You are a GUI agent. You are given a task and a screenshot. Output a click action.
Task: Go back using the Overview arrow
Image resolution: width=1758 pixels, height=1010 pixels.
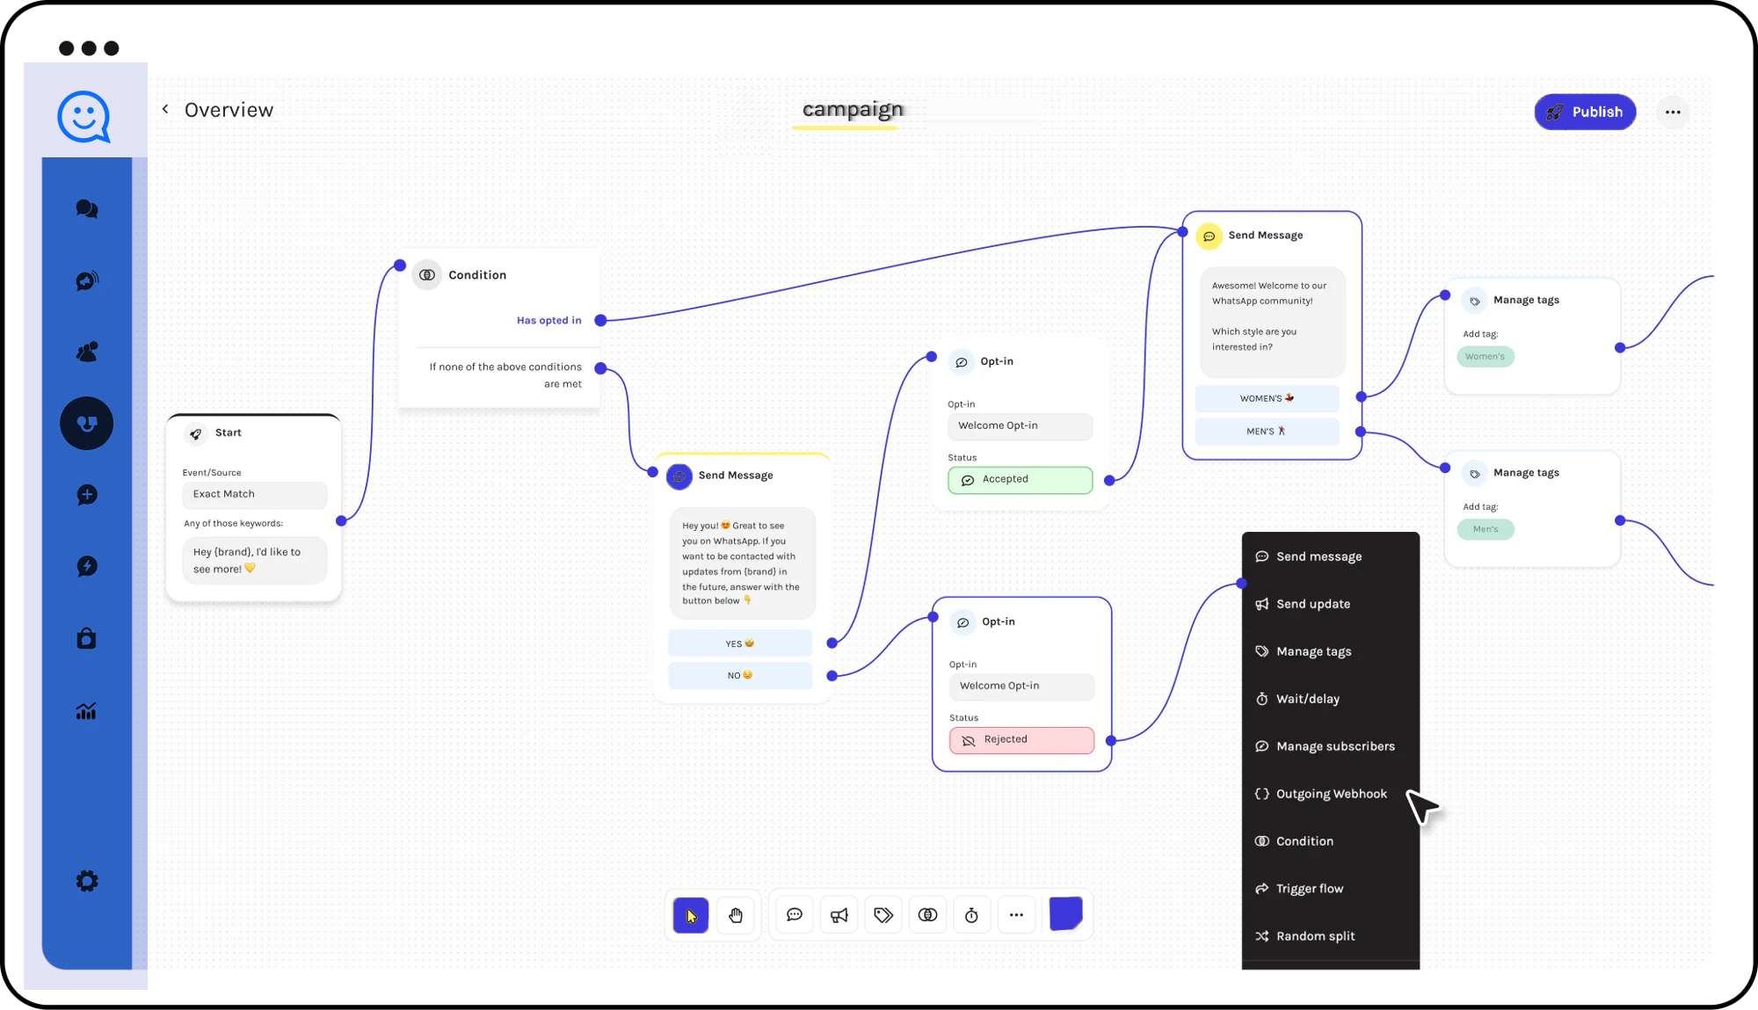(x=165, y=109)
